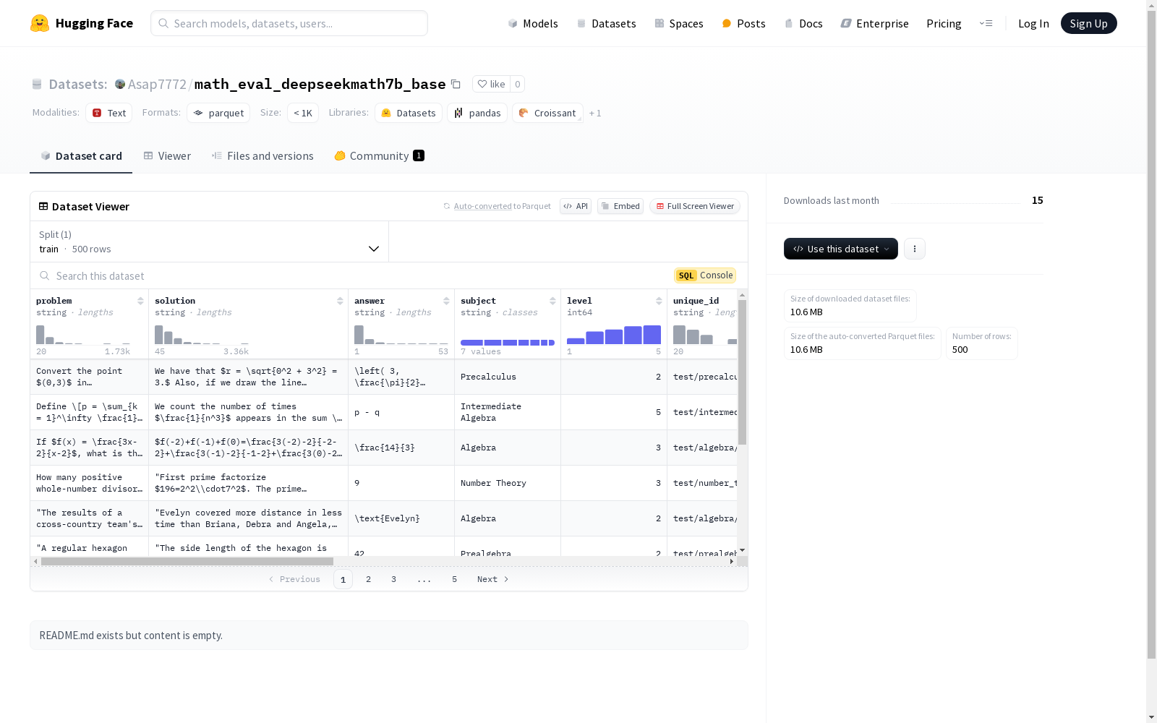The image size is (1157, 723).
Task: Click the \frac{14}{3} answer cell
Action: [x=401, y=448]
